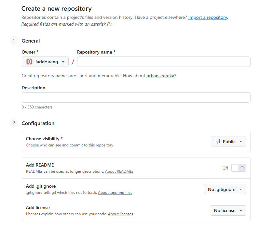The height and width of the screenshot is (226, 259).
Task: Click the Add README row label
Action: 40,165
